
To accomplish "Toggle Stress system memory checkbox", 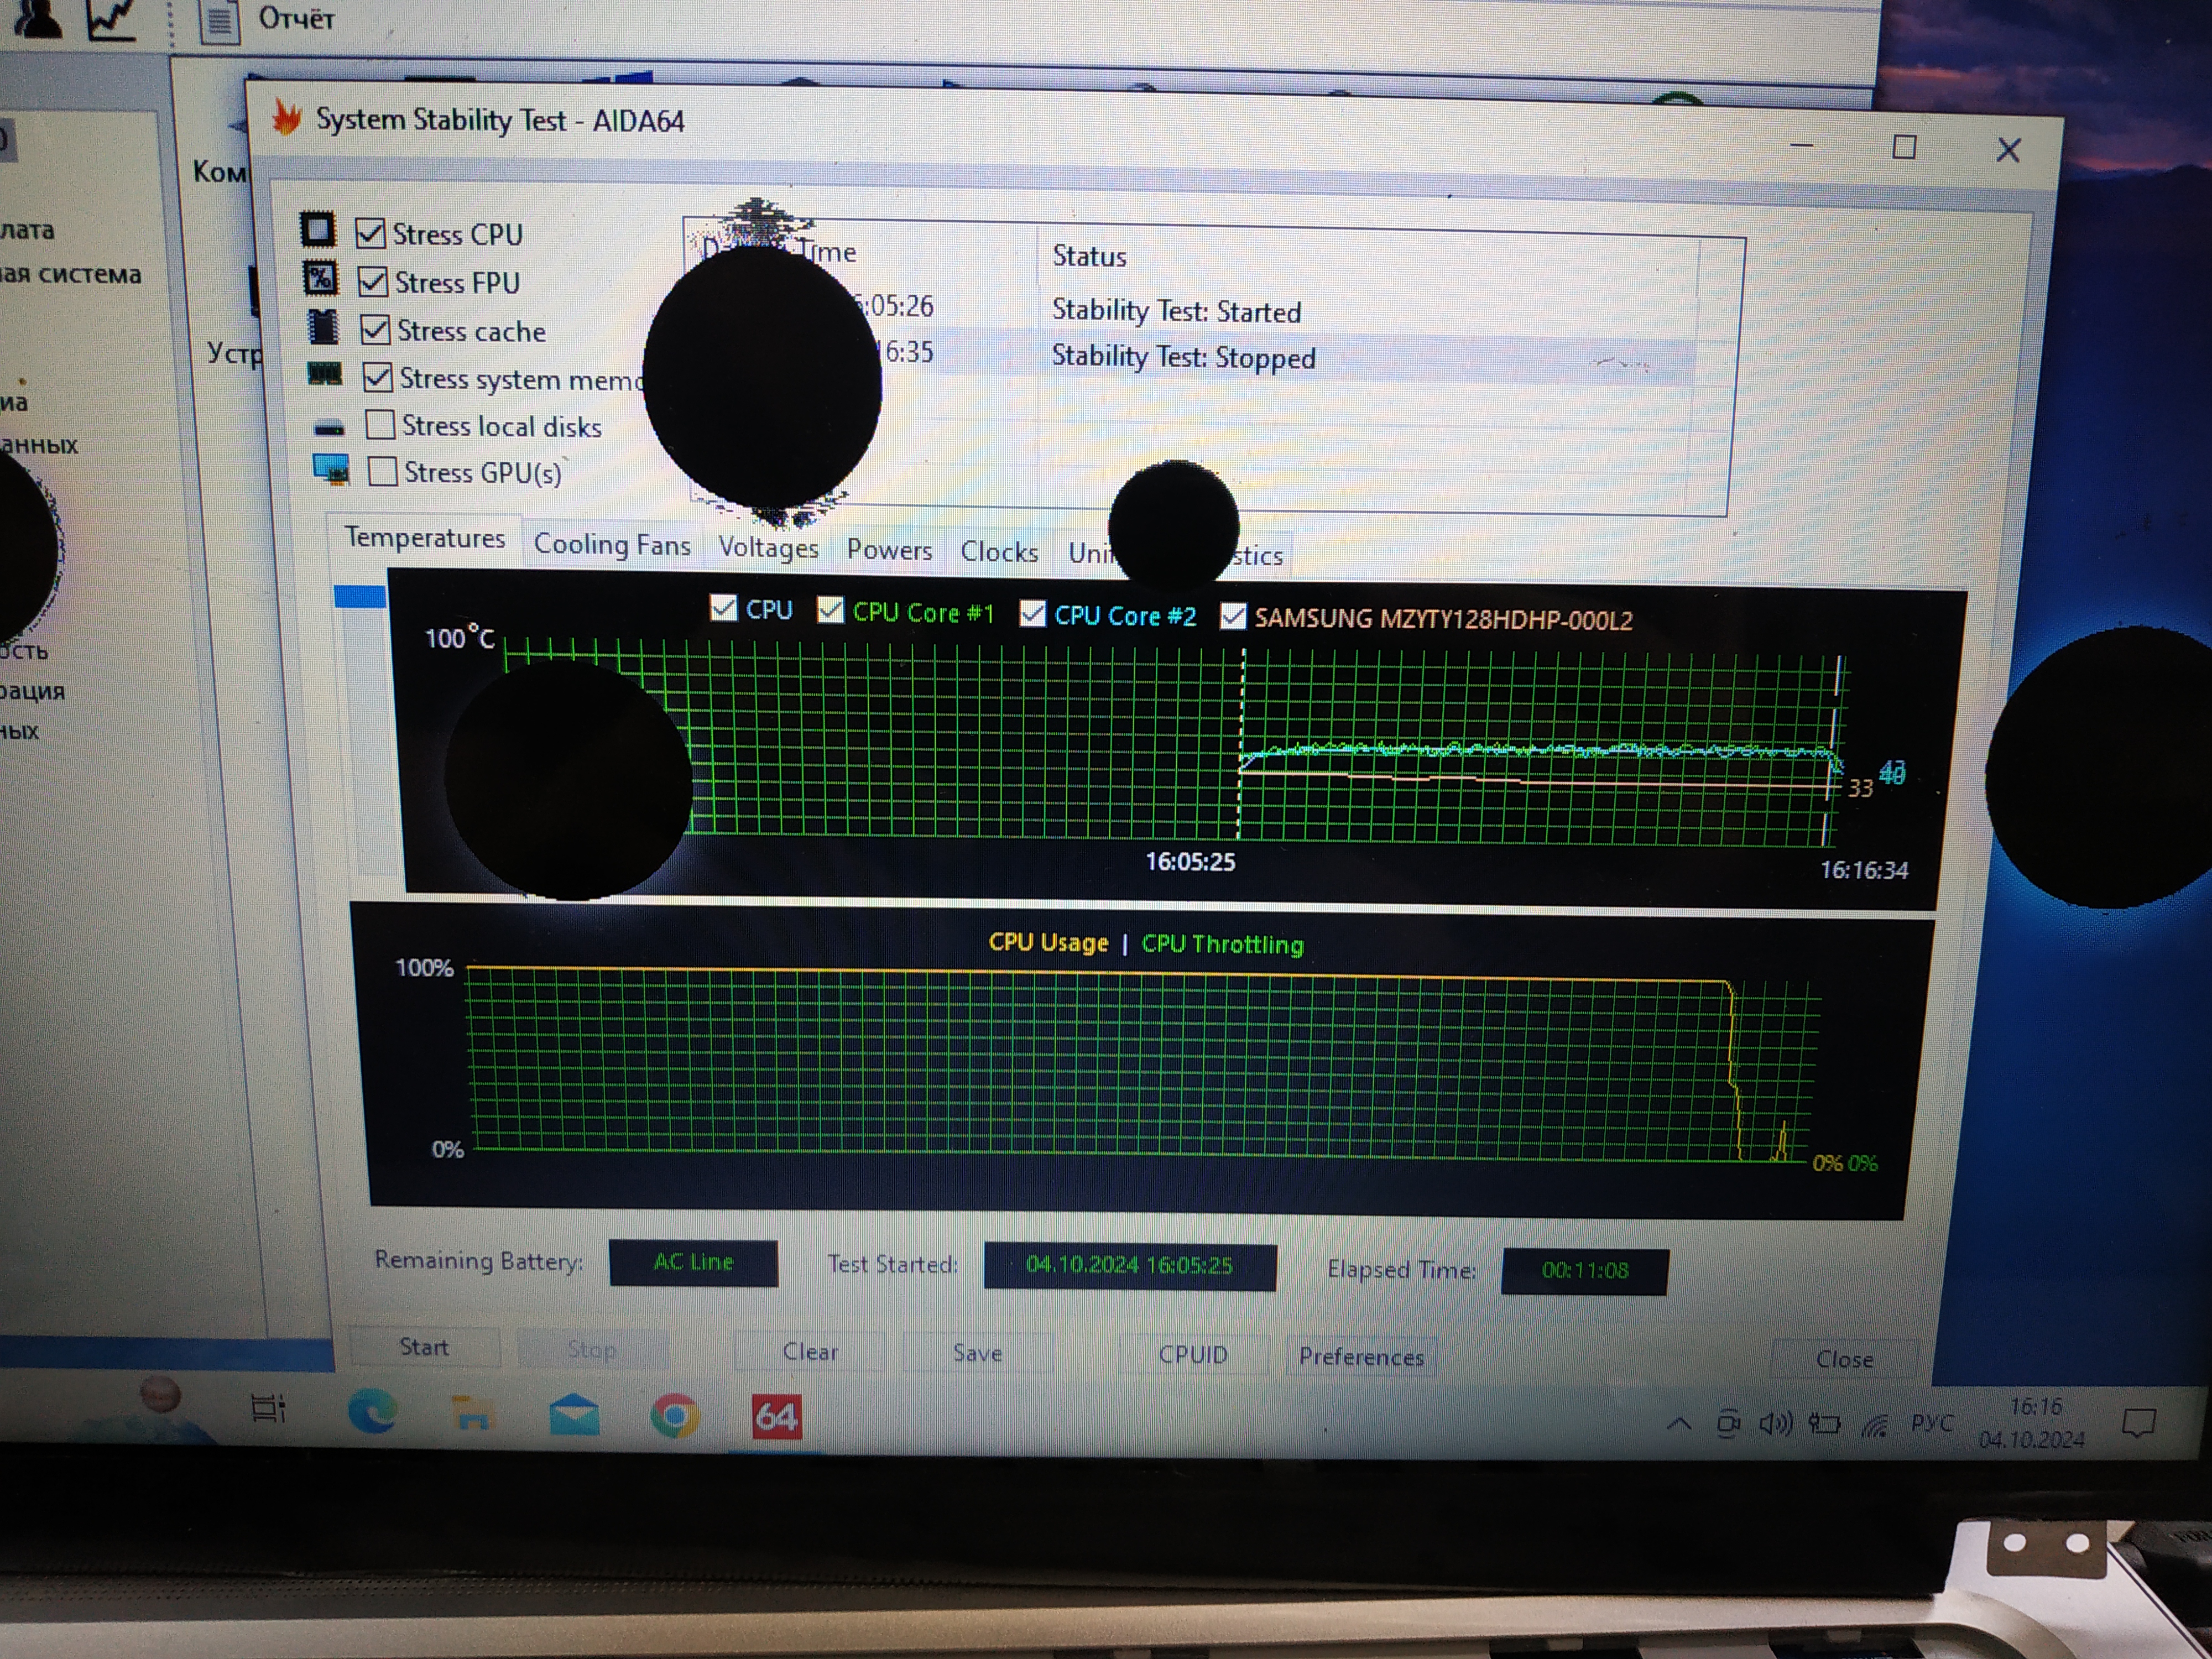I will pos(377,377).
